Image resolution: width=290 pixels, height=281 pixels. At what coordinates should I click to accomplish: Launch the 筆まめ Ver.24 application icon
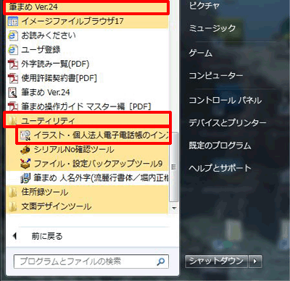[13, 93]
